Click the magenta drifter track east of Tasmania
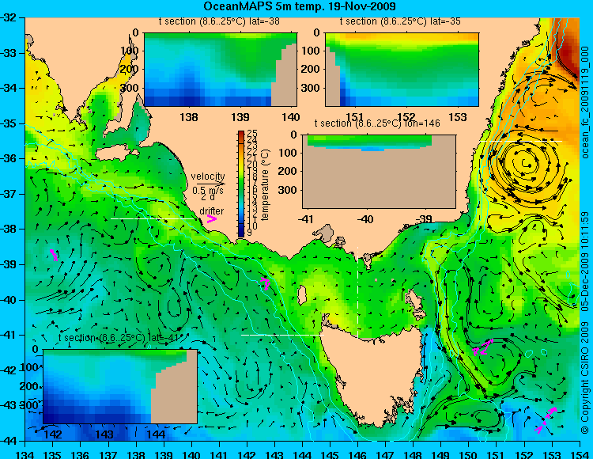 click(483, 347)
